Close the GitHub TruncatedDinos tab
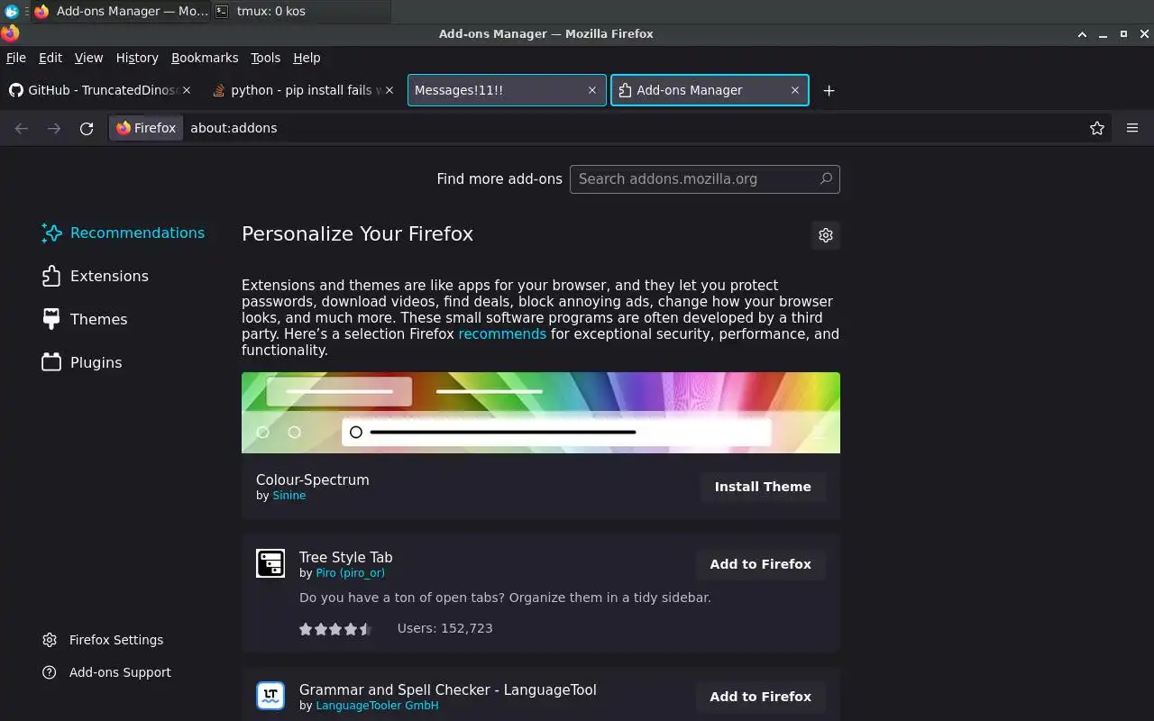 (x=188, y=90)
